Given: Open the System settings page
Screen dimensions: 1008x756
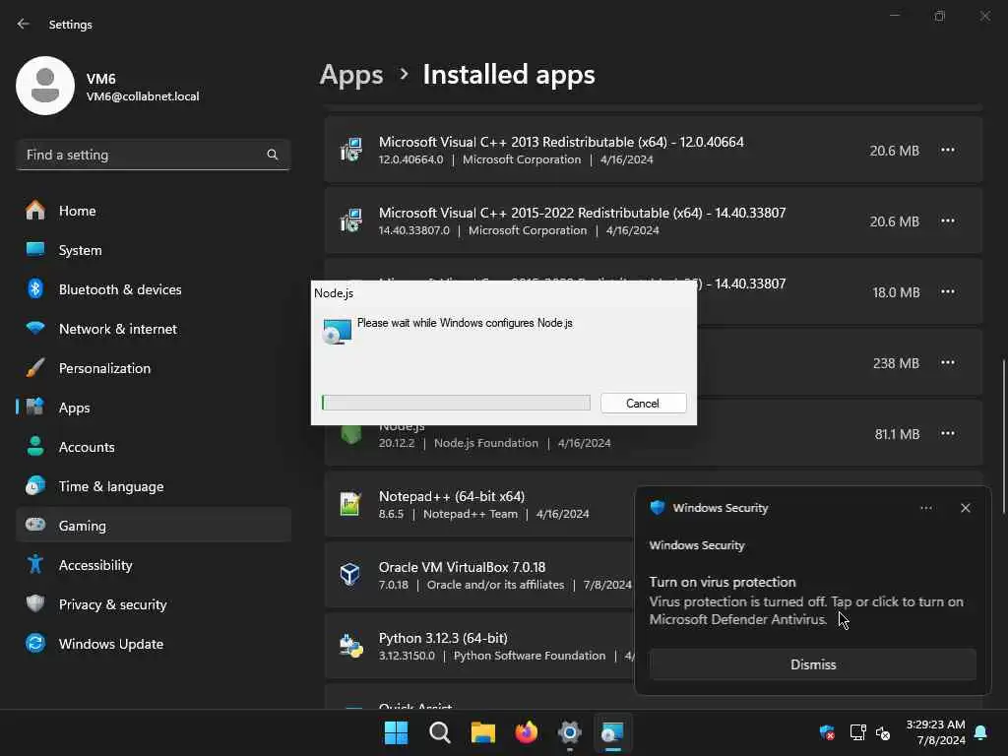Looking at the screenshot, I should click(153, 250).
